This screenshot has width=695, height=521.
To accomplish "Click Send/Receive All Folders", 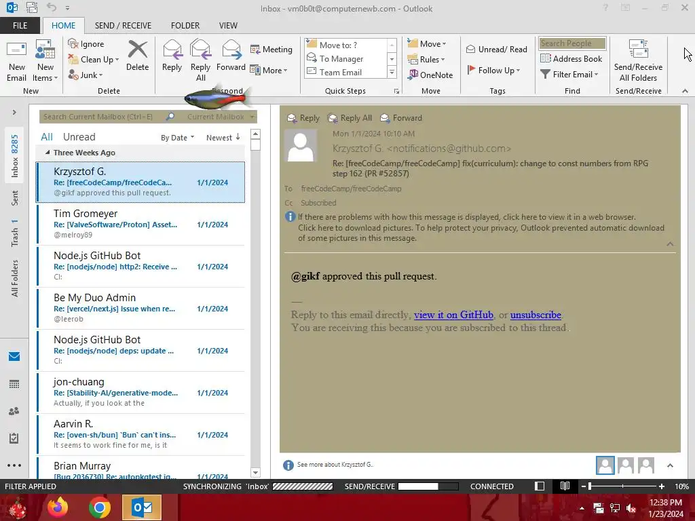I will [638, 61].
